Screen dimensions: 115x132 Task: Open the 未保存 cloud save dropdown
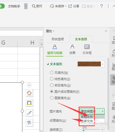(x=58, y=6)
